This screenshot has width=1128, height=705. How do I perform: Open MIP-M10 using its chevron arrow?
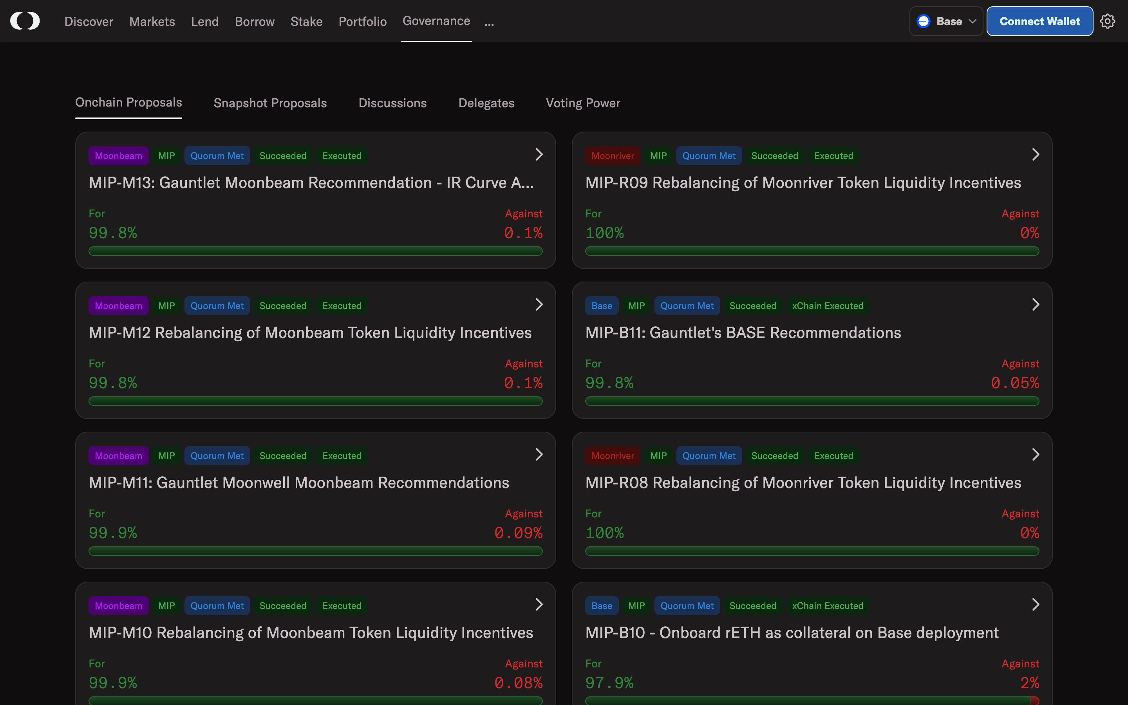539,604
